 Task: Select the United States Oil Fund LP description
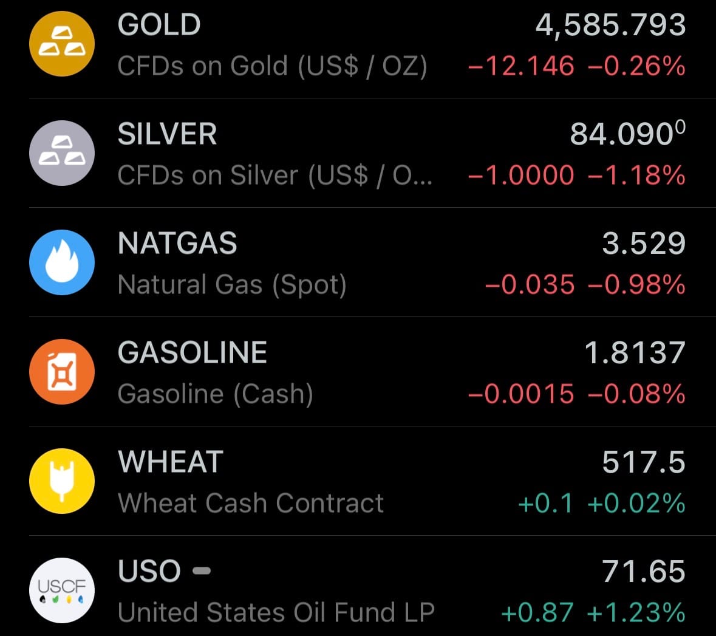(276, 612)
